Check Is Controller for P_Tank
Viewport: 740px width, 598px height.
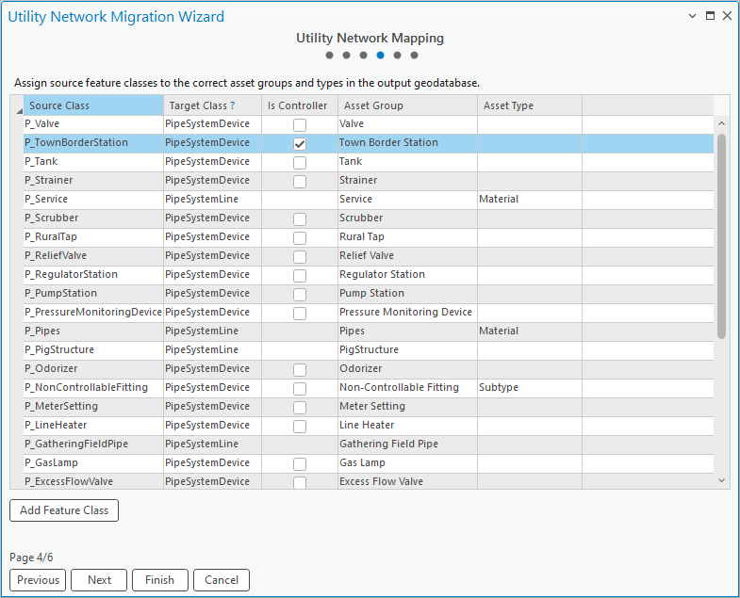300,163
